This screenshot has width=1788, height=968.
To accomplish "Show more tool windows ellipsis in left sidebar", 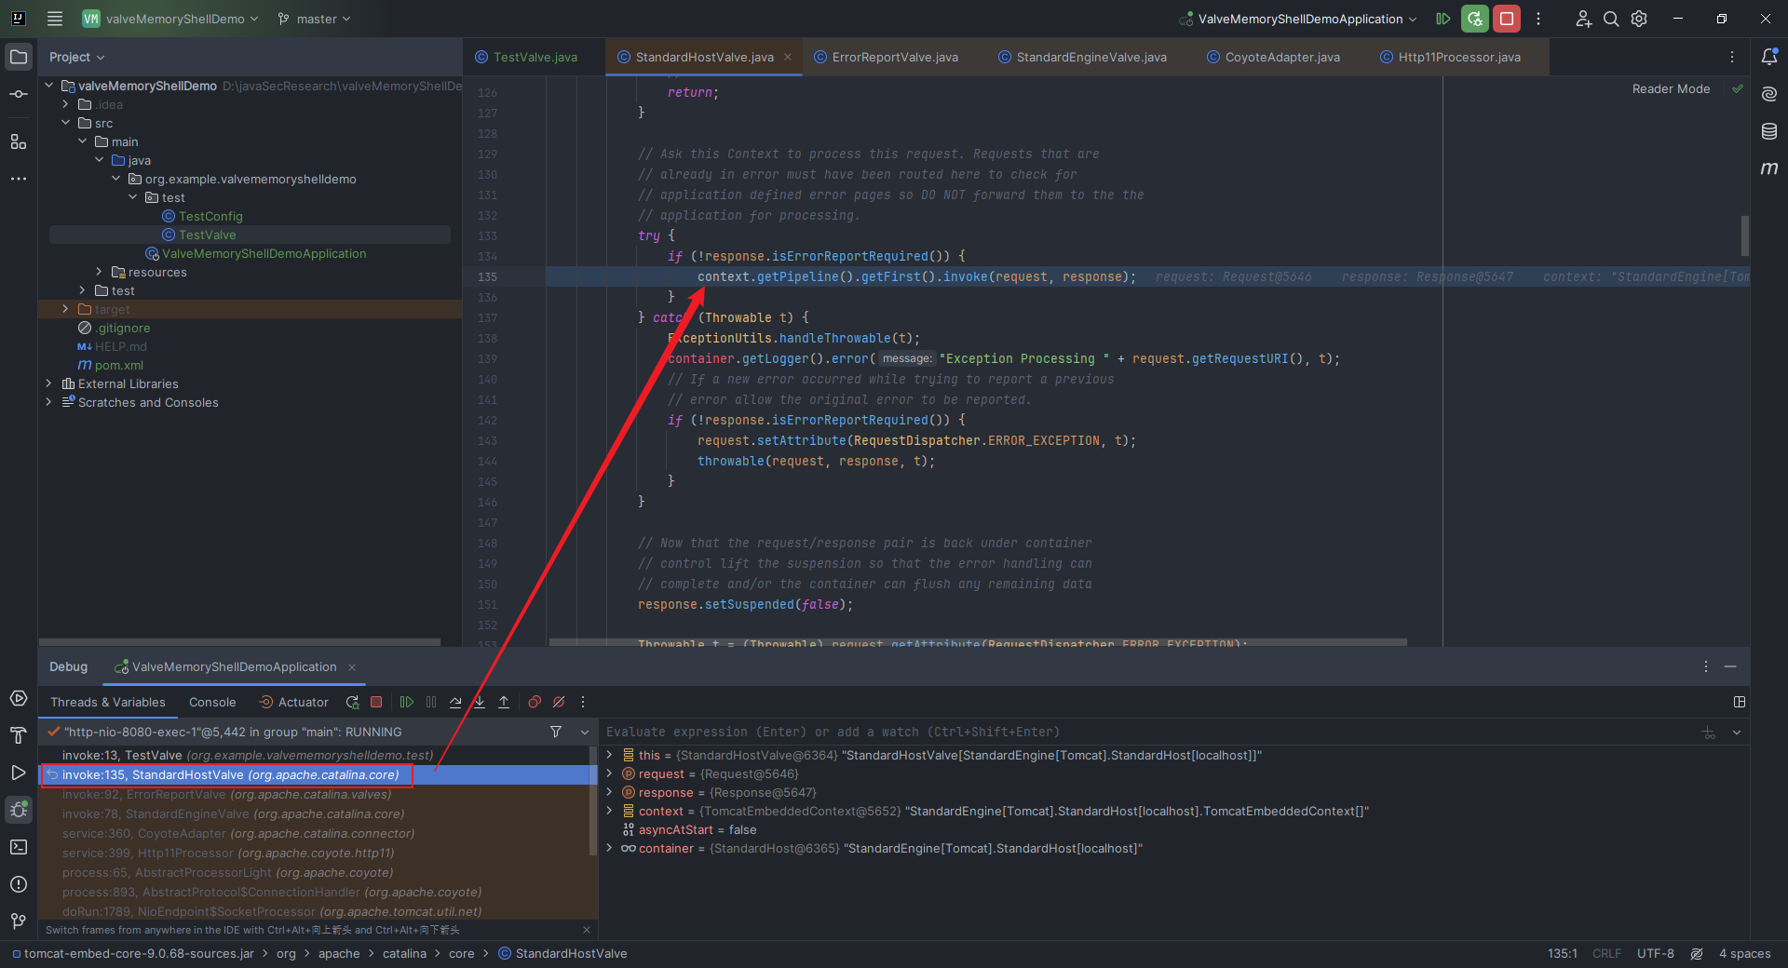I will (x=19, y=179).
